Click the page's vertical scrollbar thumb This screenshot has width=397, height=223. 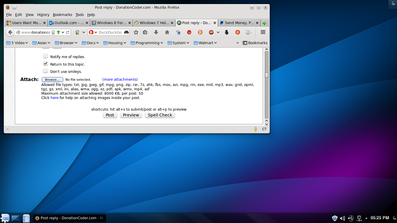pos(267,75)
